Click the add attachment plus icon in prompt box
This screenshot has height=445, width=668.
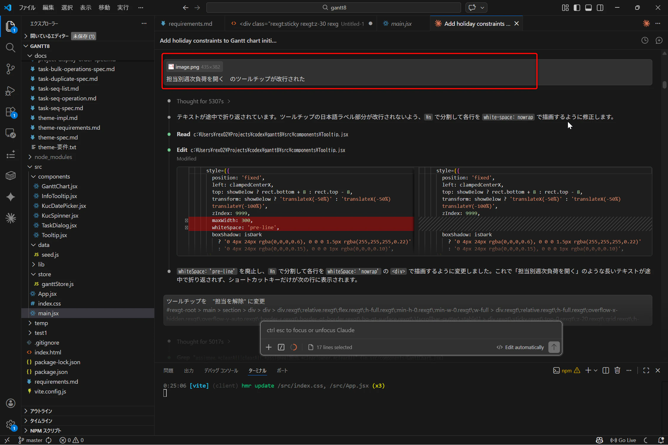(269, 347)
